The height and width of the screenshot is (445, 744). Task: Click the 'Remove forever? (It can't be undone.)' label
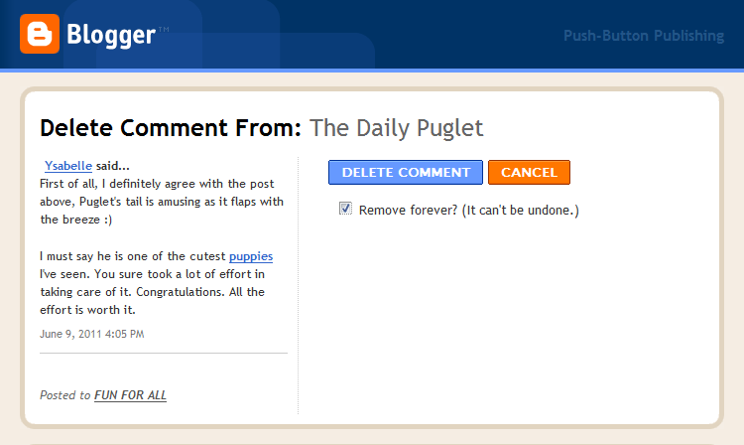tap(469, 210)
